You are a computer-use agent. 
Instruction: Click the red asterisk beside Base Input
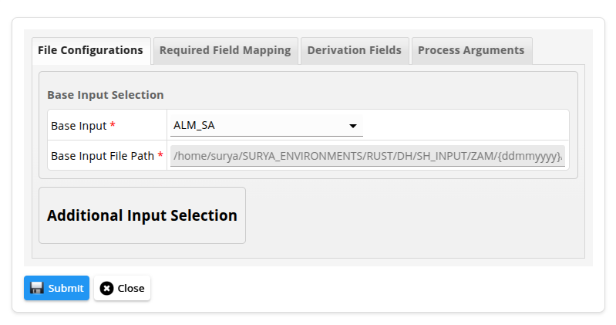(113, 125)
